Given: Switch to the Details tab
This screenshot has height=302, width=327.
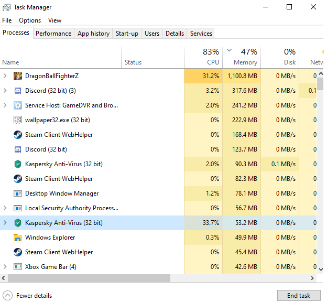Looking at the screenshot, I should pyautogui.click(x=175, y=34).
